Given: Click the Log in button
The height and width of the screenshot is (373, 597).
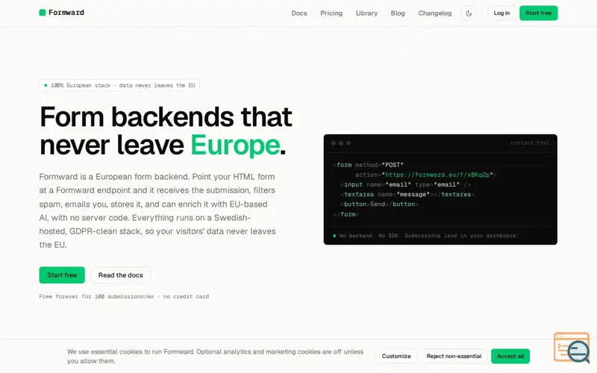Looking at the screenshot, I should (x=501, y=13).
